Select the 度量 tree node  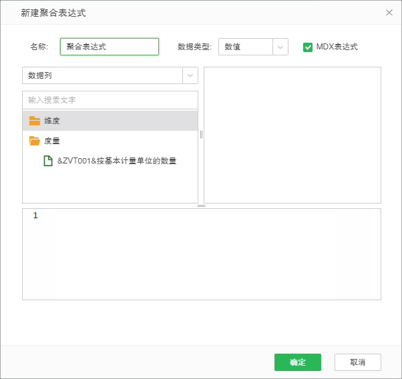coord(52,141)
